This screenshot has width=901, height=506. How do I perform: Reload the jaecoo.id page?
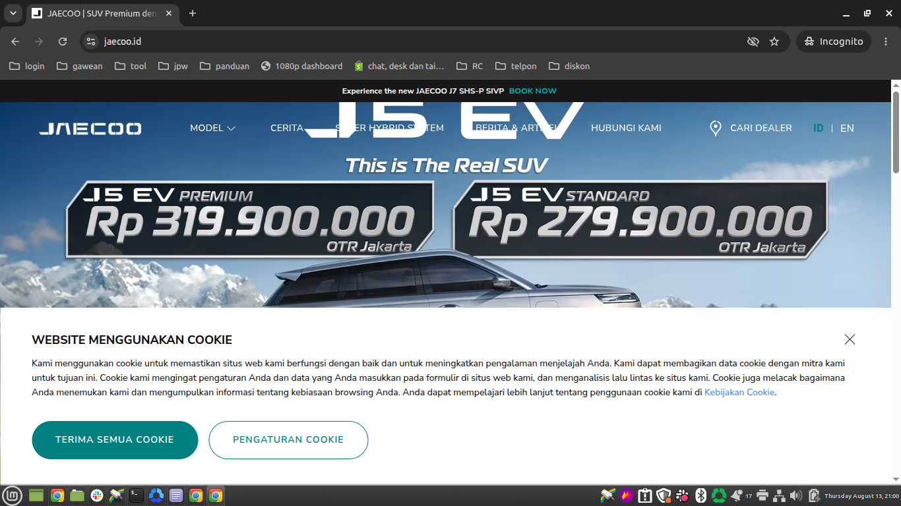63,42
